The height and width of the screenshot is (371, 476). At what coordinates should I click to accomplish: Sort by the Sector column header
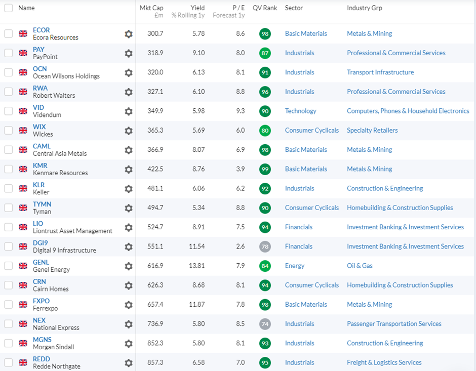click(294, 8)
